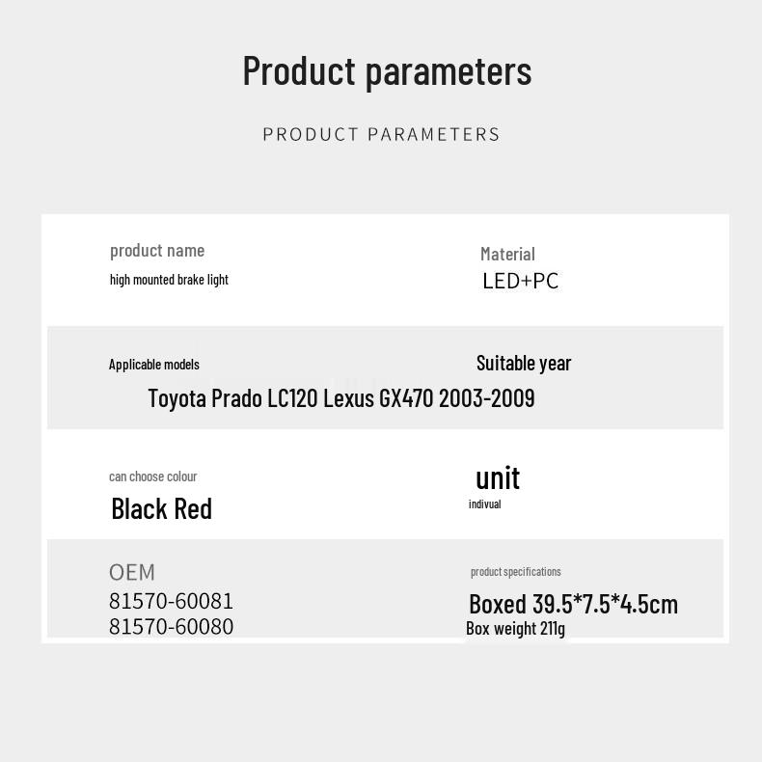762x762 pixels.
Task: Select the "Black Red" colour value
Action: (x=161, y=508)
